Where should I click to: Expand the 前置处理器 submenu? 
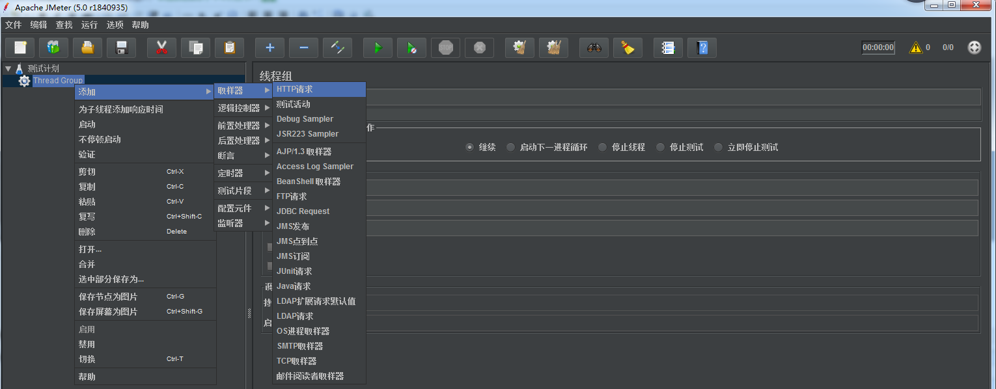[243, 126]
